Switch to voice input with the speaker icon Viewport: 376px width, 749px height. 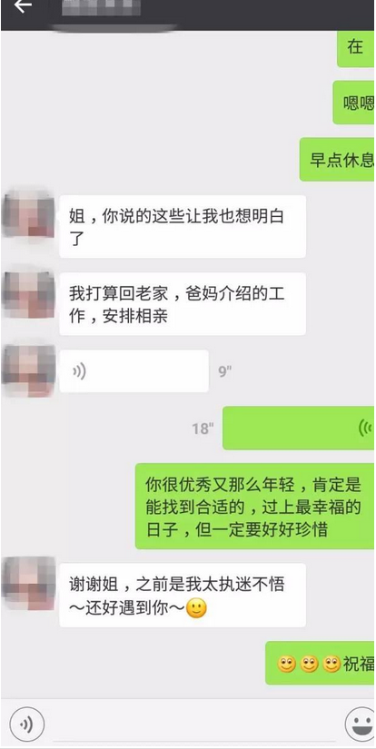coord(26,724)
